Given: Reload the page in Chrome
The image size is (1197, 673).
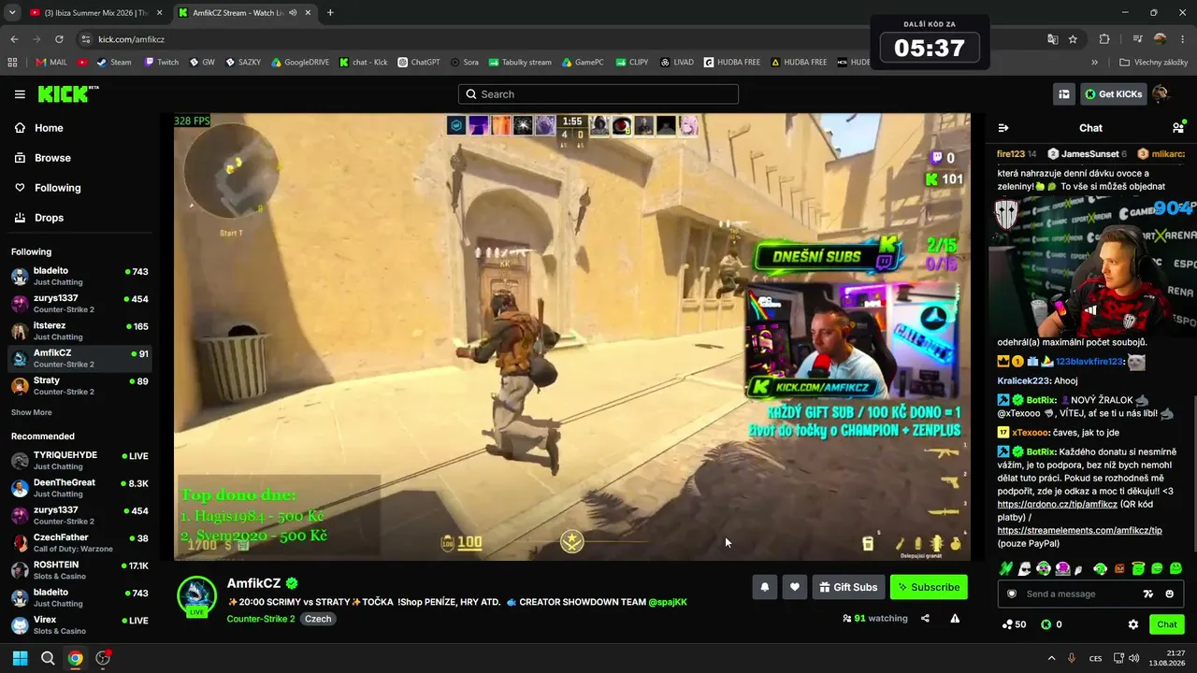Looking at the screenshot, I should click(59, 39).
